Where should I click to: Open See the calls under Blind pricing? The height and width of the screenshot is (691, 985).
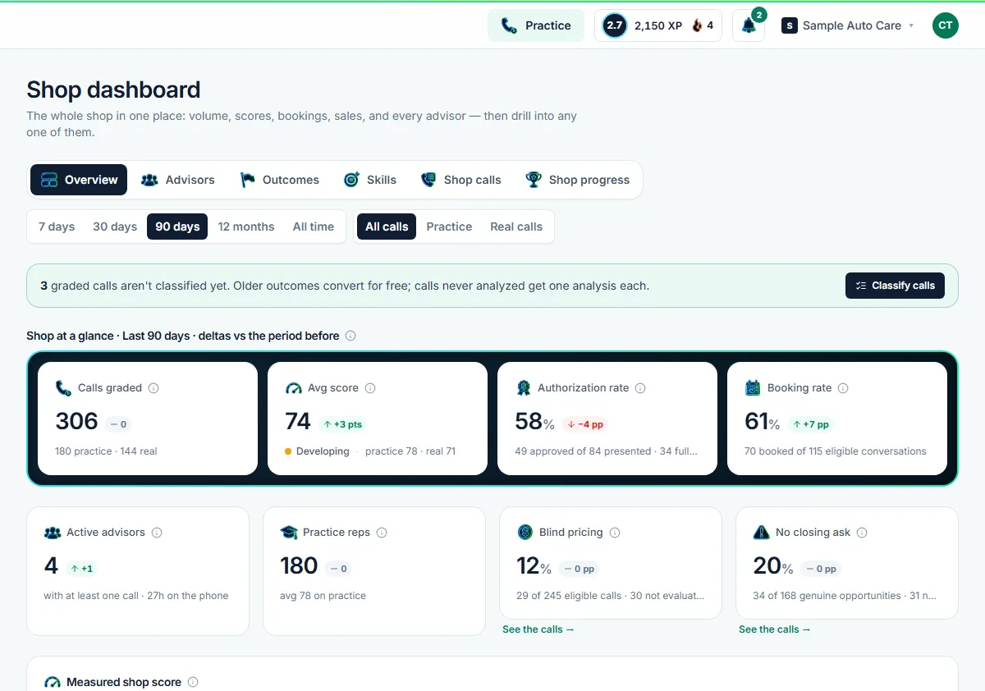538,629
